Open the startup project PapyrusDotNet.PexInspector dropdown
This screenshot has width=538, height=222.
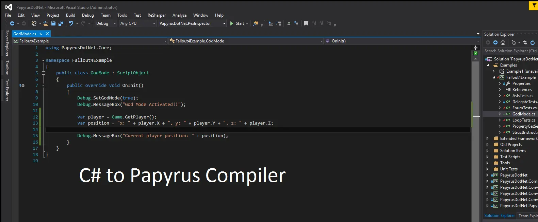click(192, 23)
